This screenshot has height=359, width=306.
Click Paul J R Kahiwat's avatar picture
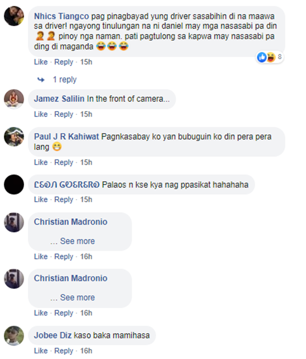14,137
